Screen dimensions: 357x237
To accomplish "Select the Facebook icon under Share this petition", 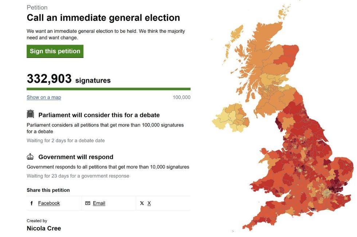I will tap(31, 203).
